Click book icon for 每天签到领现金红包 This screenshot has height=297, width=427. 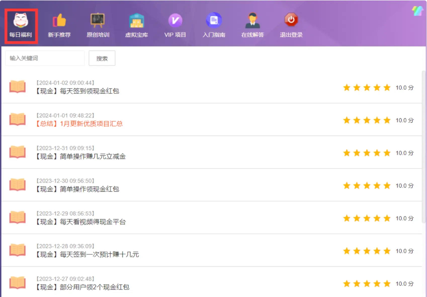17,87
